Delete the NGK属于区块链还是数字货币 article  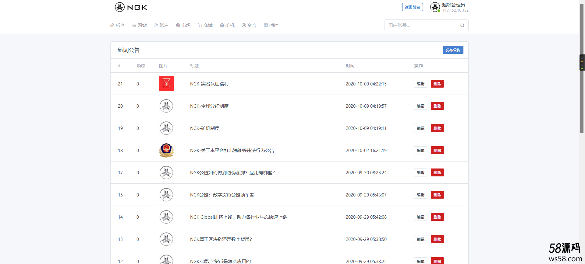(437, 239)
